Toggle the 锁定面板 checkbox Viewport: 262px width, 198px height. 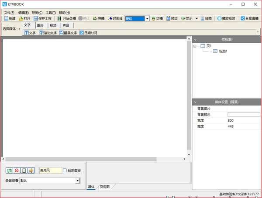click(x=65, y=171)
